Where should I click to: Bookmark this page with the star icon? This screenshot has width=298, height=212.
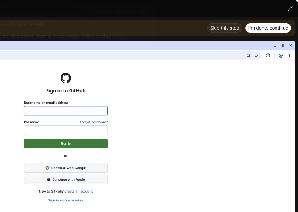(x=256, y=56)
